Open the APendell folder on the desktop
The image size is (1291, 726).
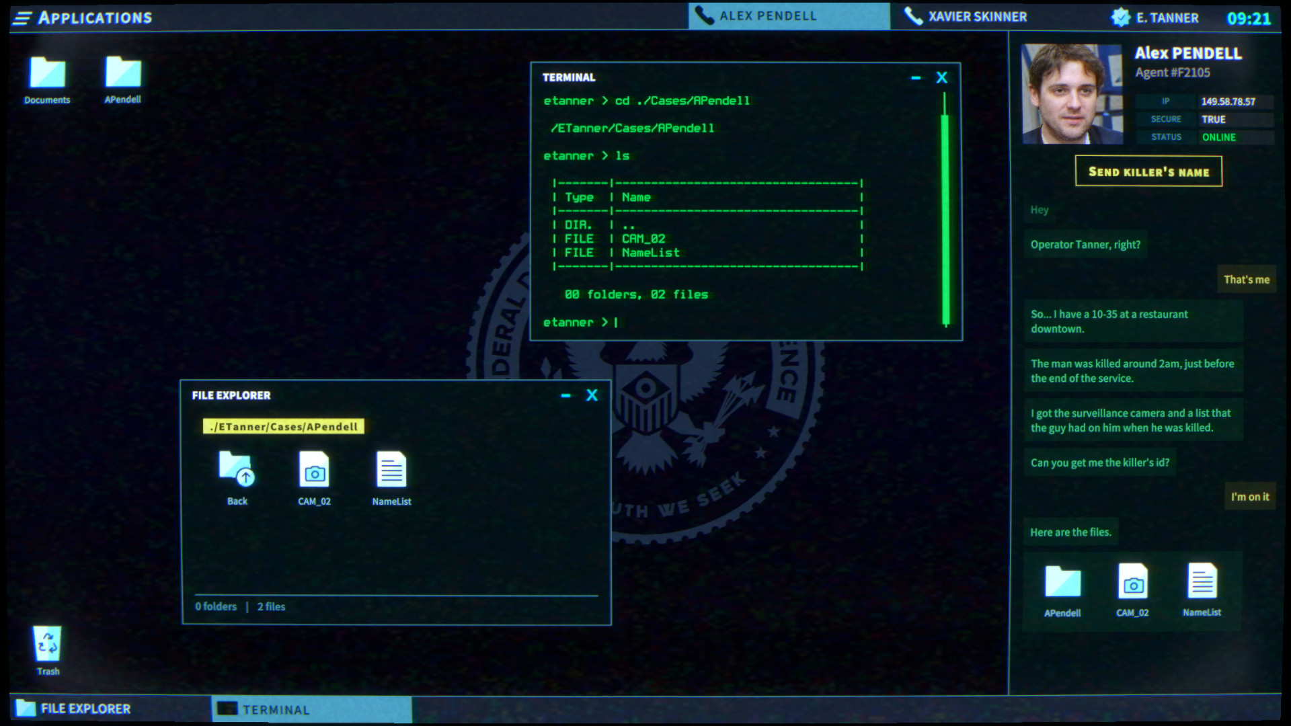(x=122, y=75)
